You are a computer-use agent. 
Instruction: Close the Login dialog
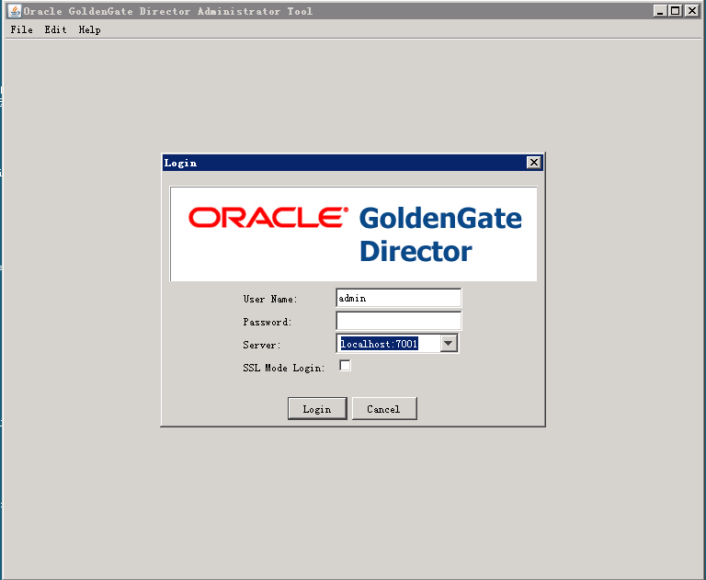click(x=533, y=163)
